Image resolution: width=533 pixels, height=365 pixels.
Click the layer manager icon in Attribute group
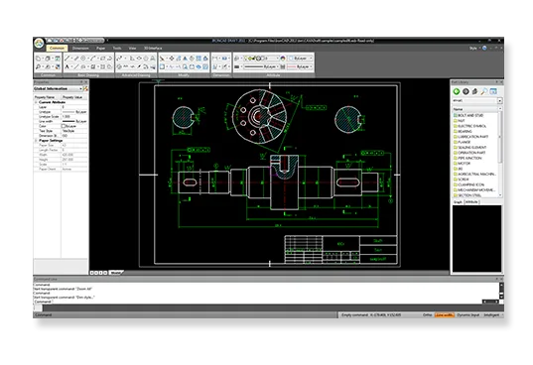point(237,59)
